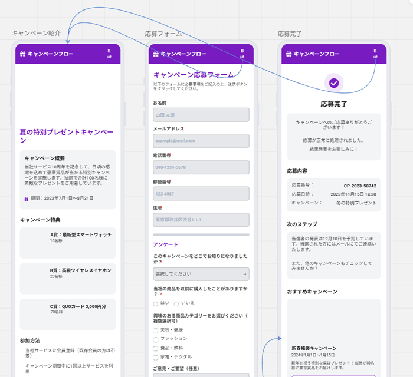Click the お名前 input field
The width and height of the screenshot is (413, 377).
201,115
